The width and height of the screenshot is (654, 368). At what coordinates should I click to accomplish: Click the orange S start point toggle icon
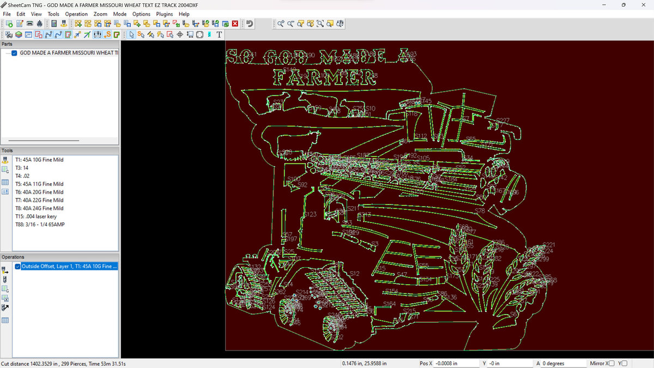click(x=107, y=34)
